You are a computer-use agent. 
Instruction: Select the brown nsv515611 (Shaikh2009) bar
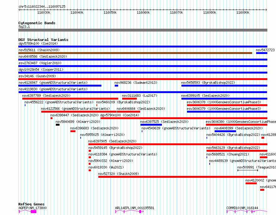click(135, 53)
